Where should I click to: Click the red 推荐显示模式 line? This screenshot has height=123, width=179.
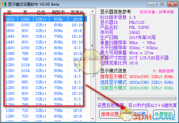pos(137,76)
